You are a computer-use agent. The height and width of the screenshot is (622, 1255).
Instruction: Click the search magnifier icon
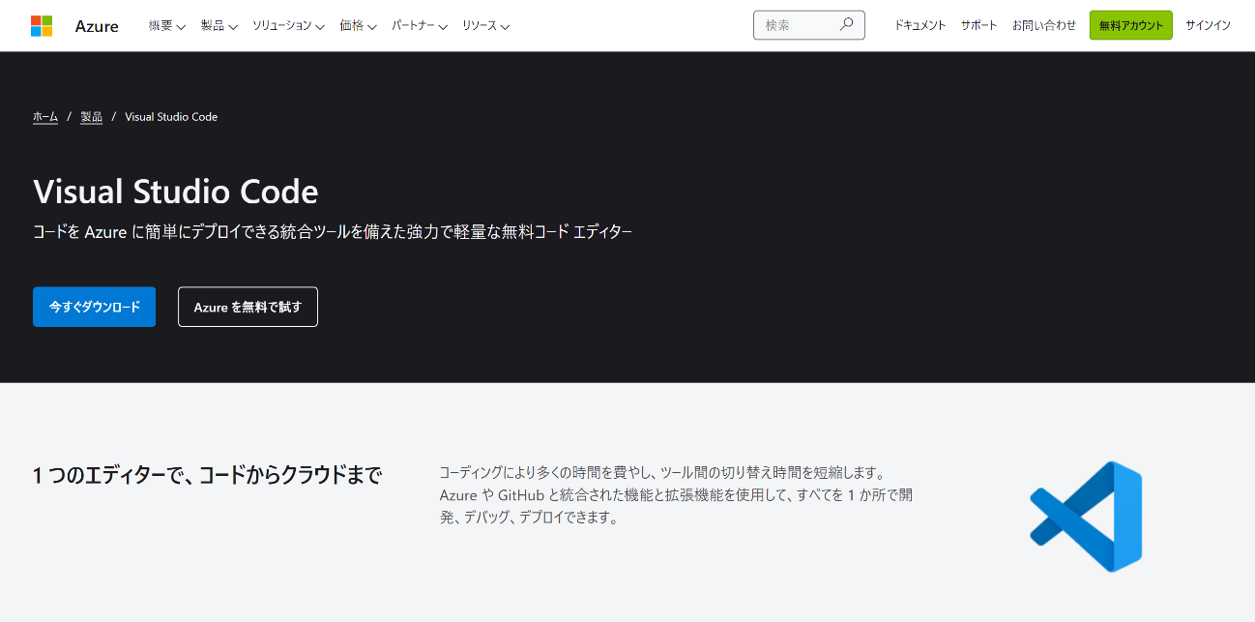[846, 25]
